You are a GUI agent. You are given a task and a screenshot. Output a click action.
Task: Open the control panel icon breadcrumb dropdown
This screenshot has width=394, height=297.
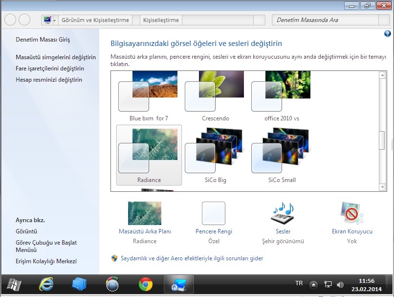[x=54, y=20]
